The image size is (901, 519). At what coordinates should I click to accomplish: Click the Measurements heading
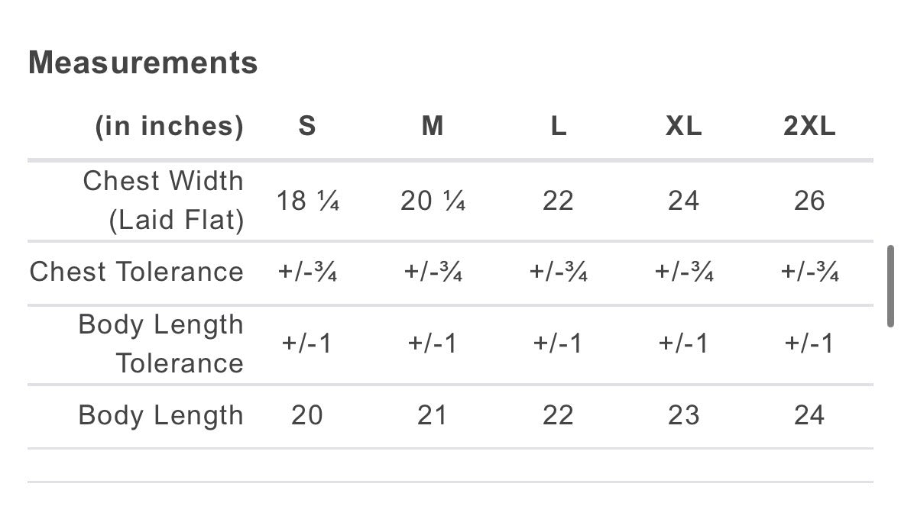143,63
